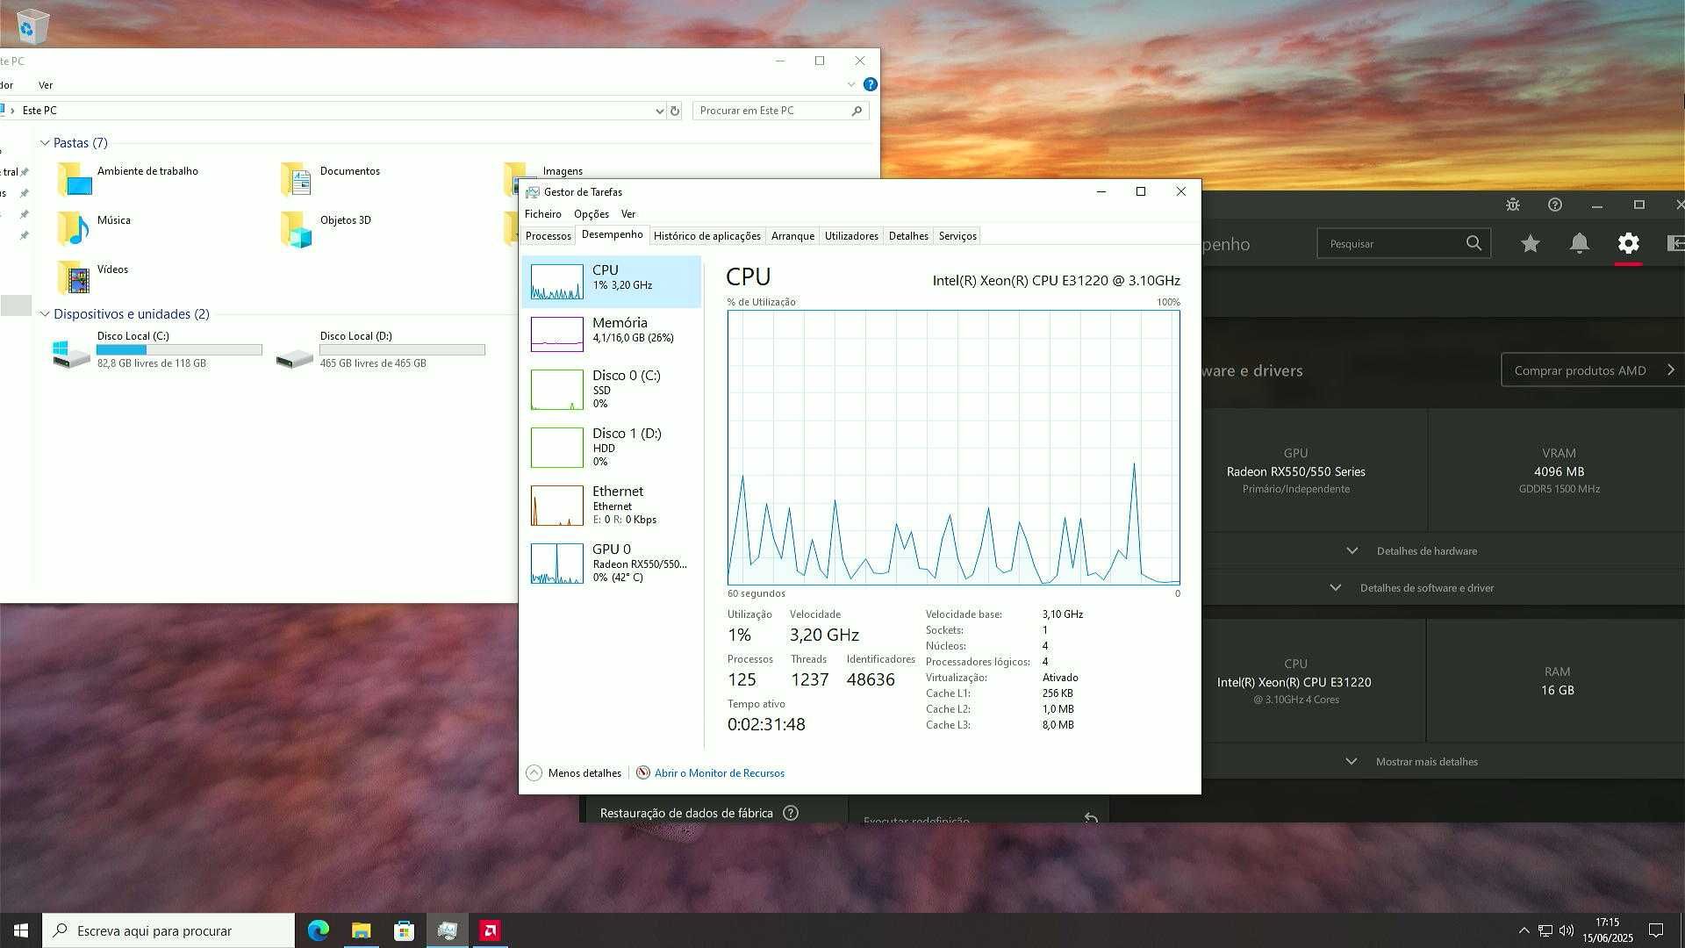
Task: Click the undo arrow beside Executar redefinição
Action: tap(1091, 817)
